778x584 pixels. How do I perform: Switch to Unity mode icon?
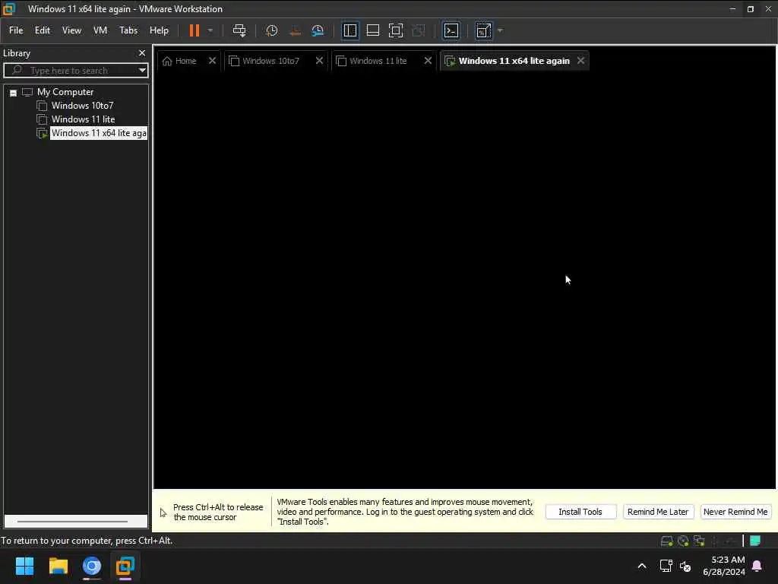pos(419,30)
